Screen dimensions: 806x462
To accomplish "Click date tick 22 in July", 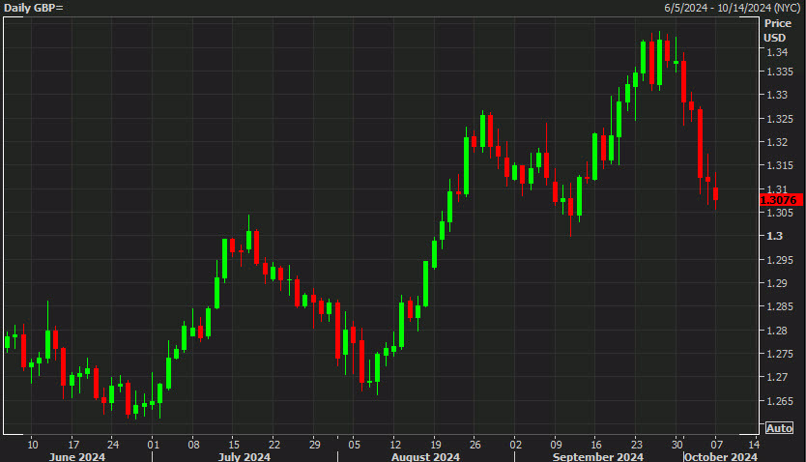I will click(274, 445).
